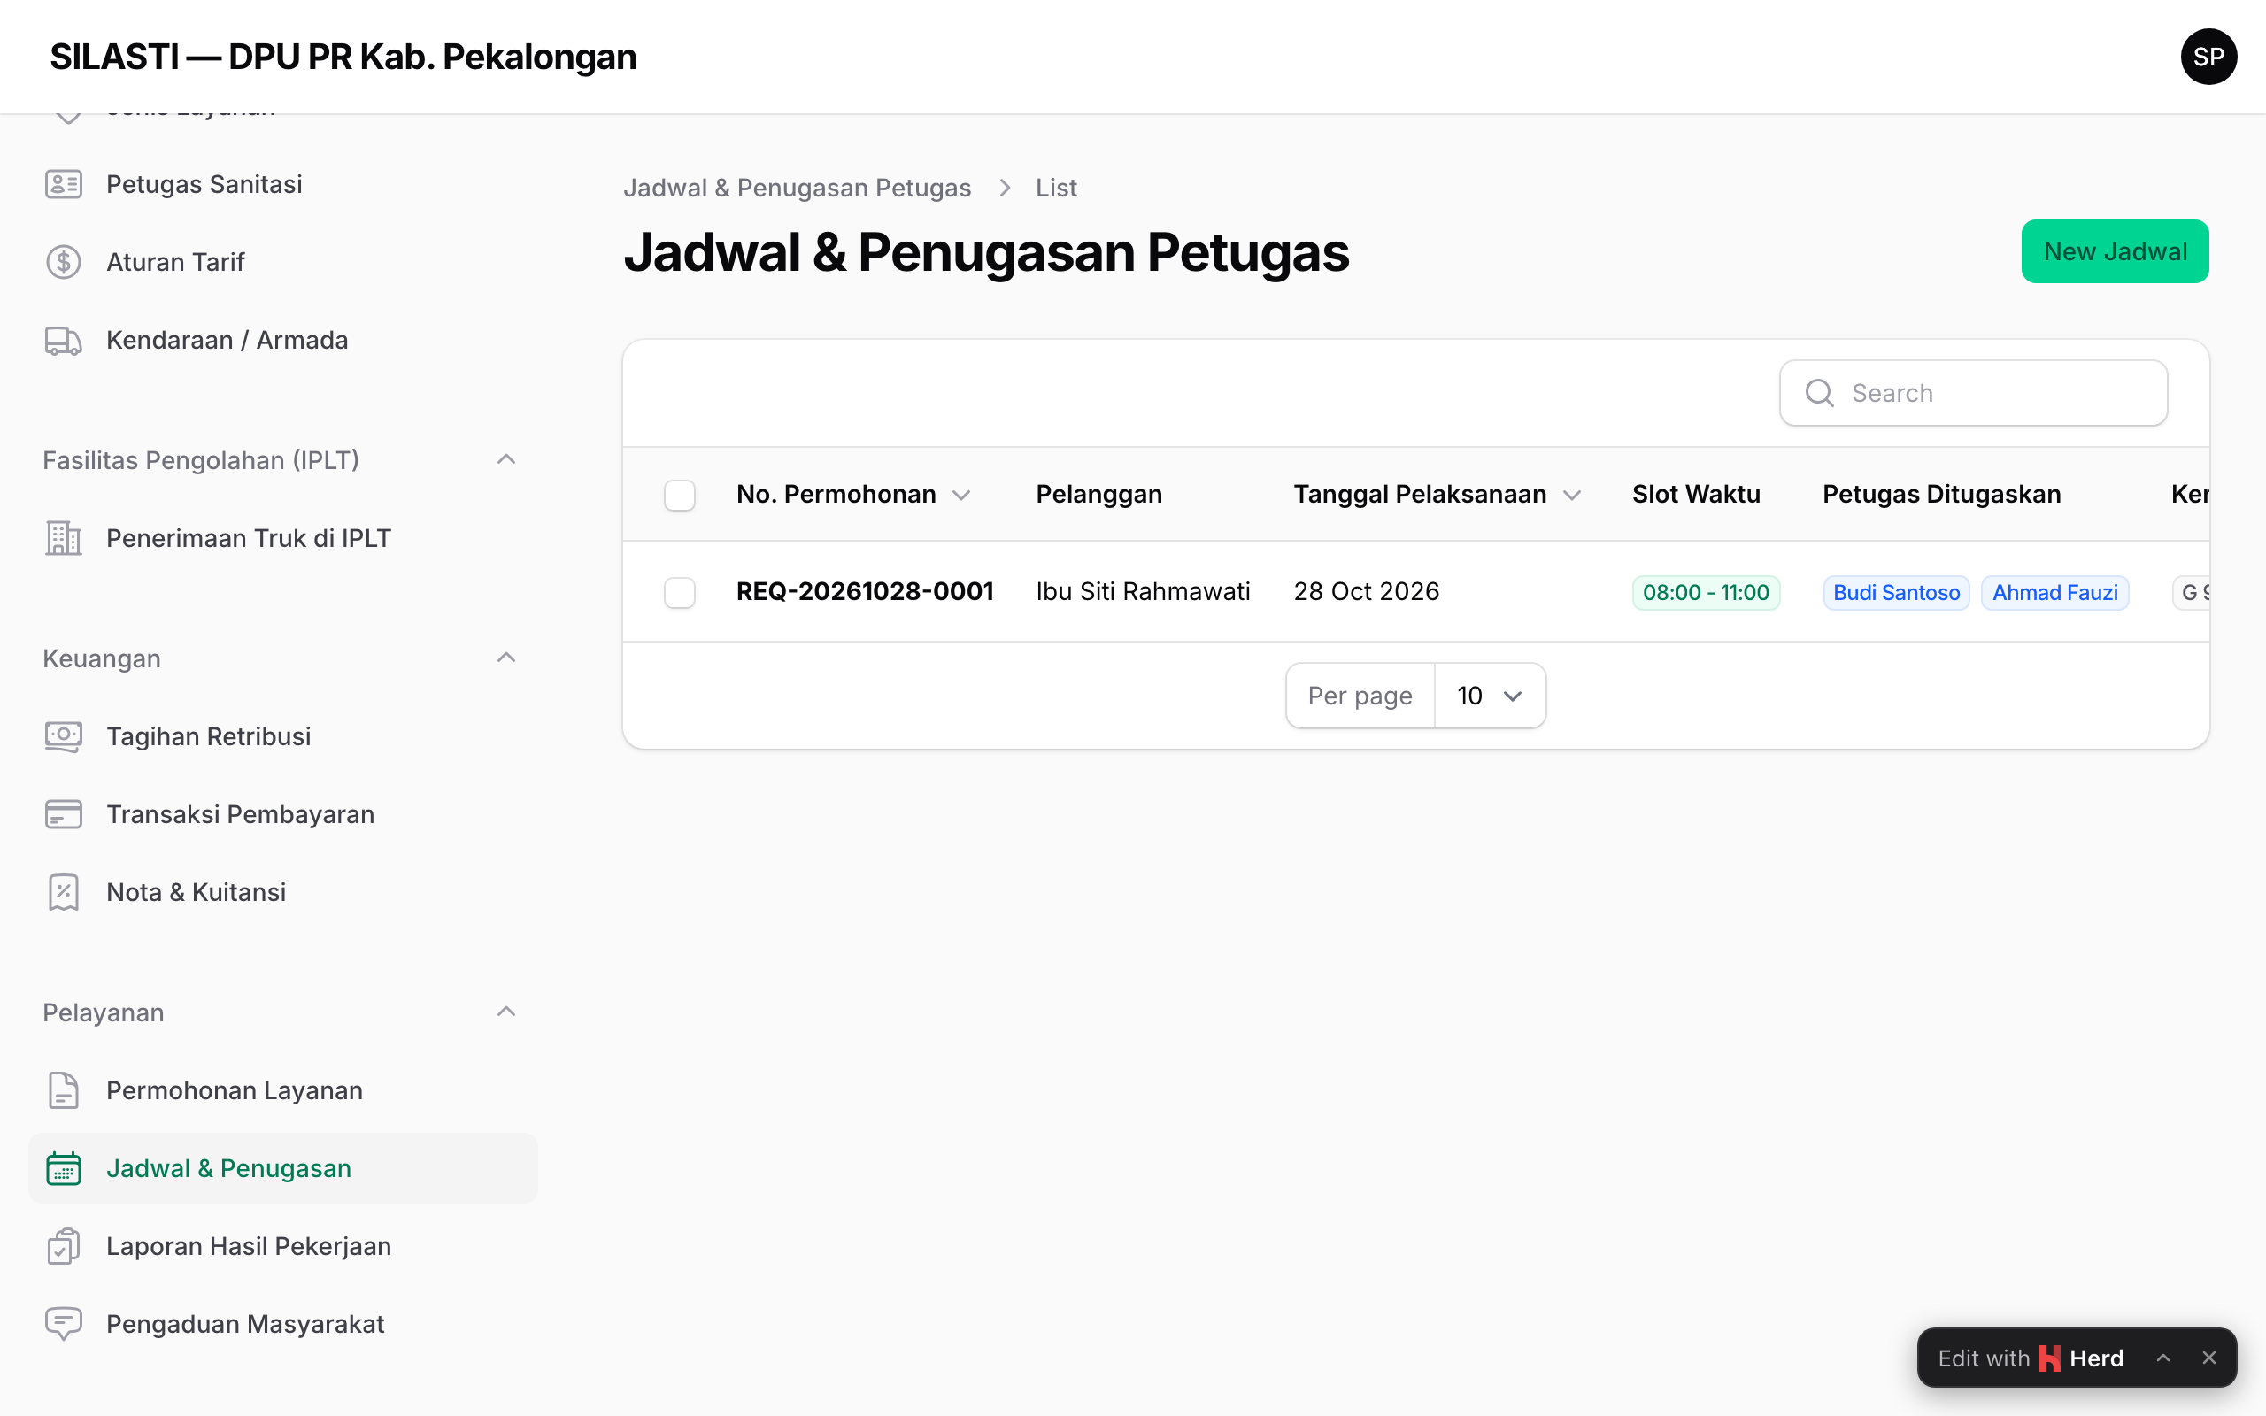
Task: Click the Herd logo in edit bar
Action: click(x=2050, y=1358)
